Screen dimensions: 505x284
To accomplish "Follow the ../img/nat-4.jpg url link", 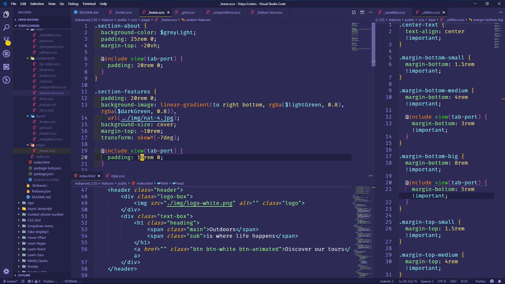I will [147, 118].
